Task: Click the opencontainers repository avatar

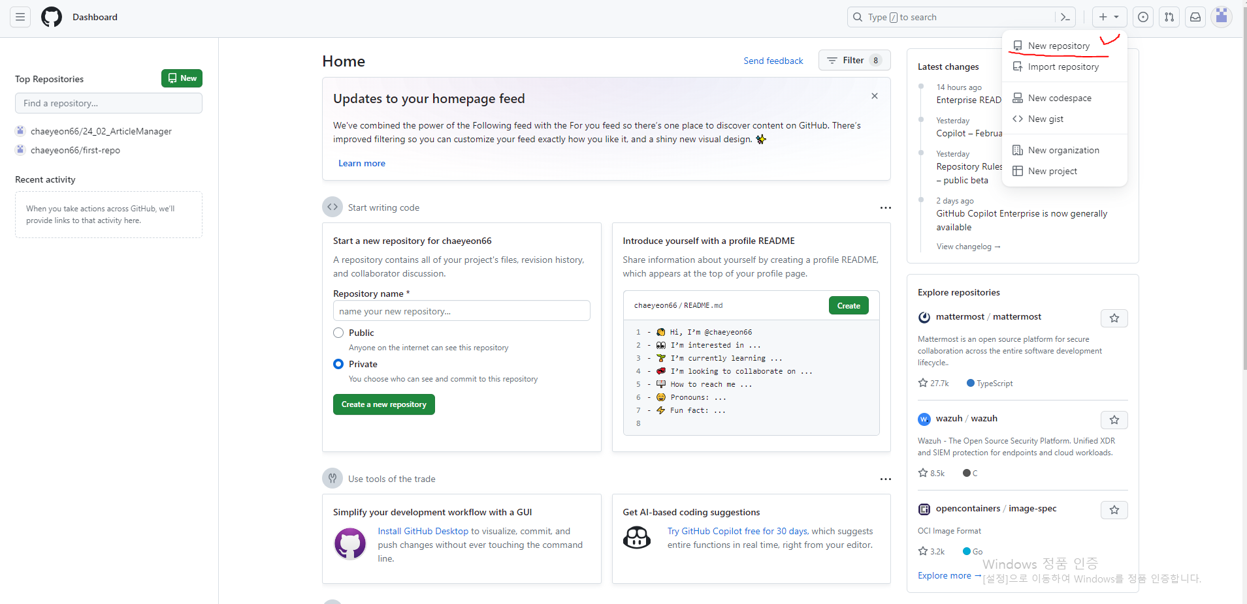Action: coord(924,509)
